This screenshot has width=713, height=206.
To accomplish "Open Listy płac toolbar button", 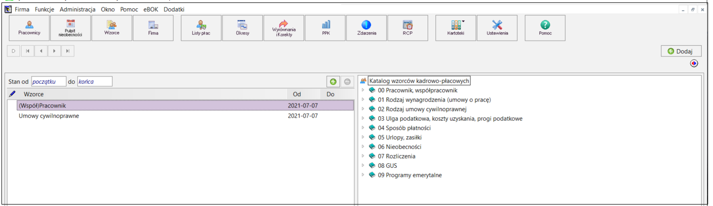I will point(201,28).
